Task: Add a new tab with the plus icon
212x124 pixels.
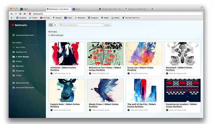Action: (x=152, y=9)
